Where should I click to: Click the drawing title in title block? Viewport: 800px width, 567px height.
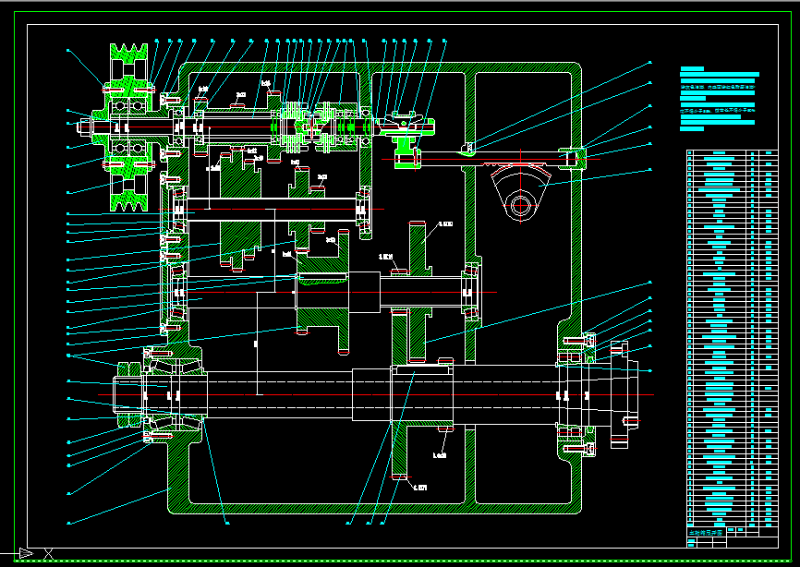coord(706,532)
